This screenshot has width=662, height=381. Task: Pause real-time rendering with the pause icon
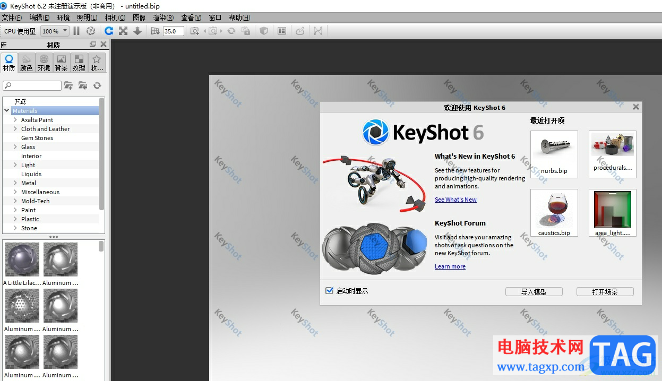tap(76, 31)
